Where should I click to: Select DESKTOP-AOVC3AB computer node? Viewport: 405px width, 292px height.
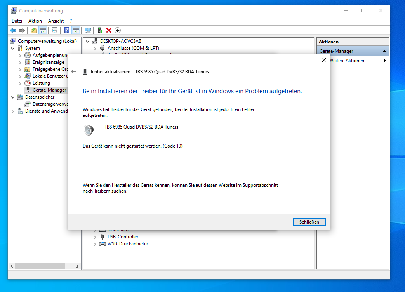point(121,41)
